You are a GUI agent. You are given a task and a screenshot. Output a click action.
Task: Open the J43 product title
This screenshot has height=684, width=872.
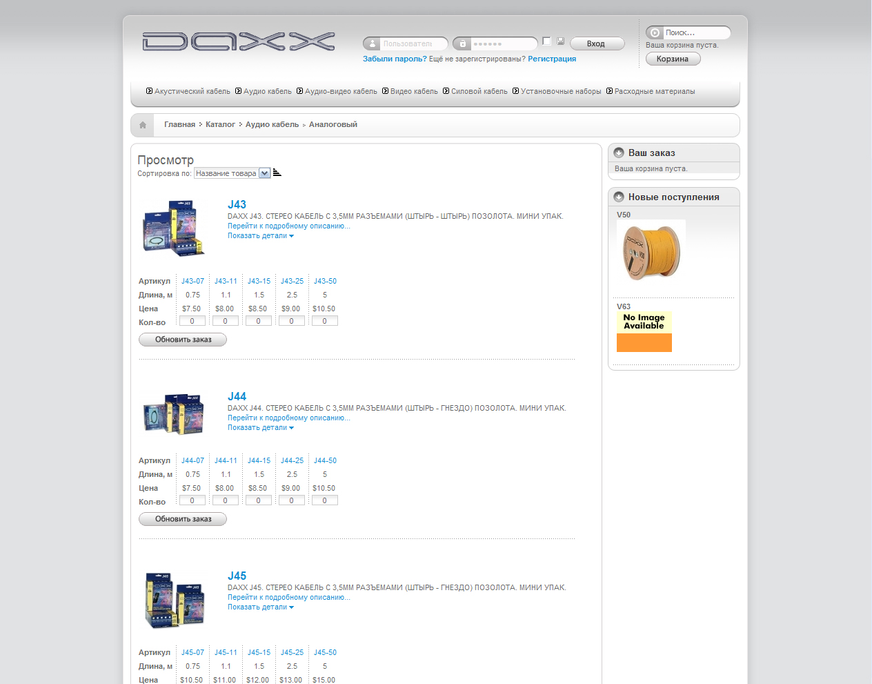coord(237,204)
